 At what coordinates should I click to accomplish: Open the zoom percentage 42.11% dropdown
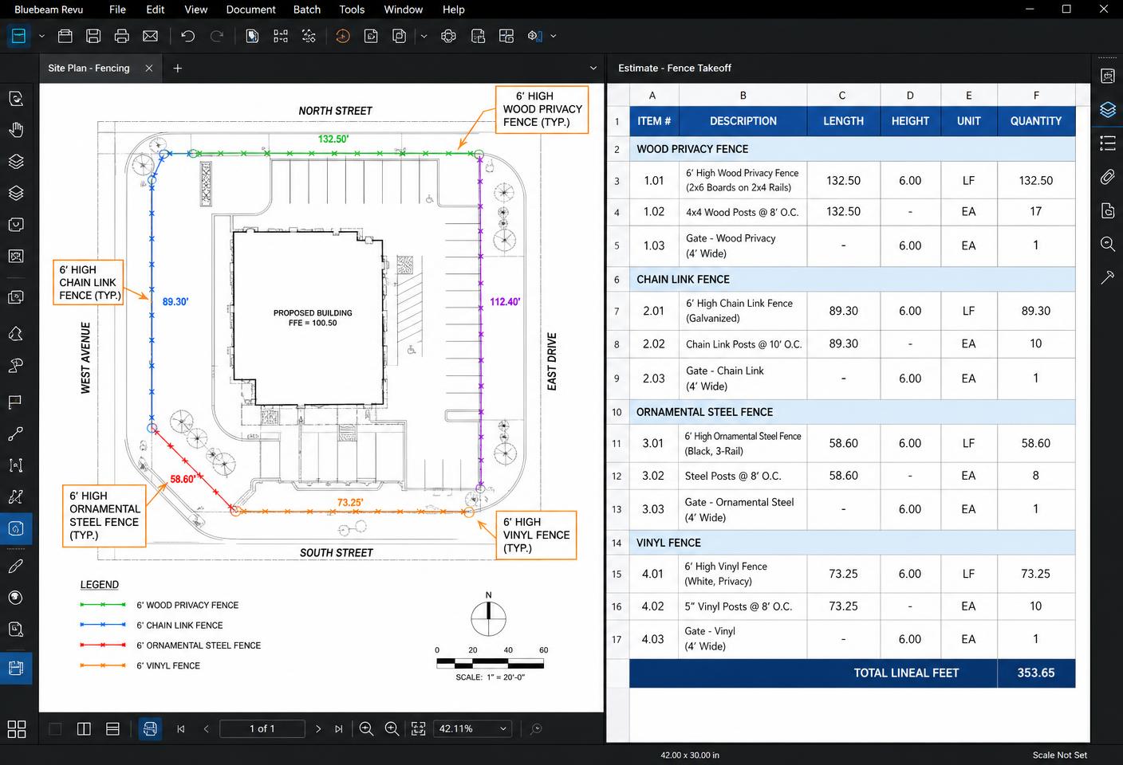473,728
